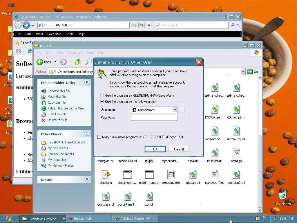Open the Tools menu in Internet Explorer

pyautogui.click(x=70, y=34)
